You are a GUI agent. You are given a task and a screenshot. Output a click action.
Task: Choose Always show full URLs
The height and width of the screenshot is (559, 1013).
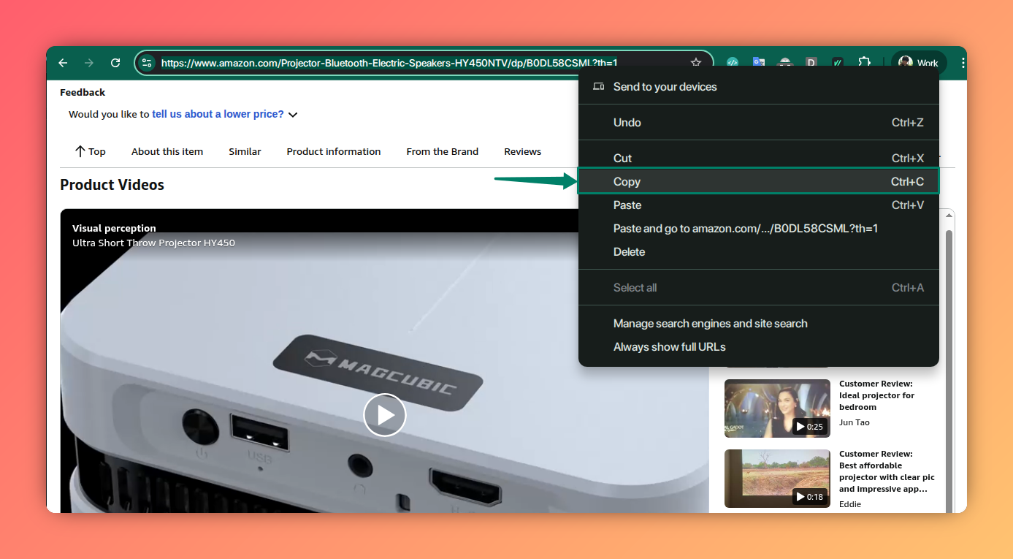click(x=758, y=346)
